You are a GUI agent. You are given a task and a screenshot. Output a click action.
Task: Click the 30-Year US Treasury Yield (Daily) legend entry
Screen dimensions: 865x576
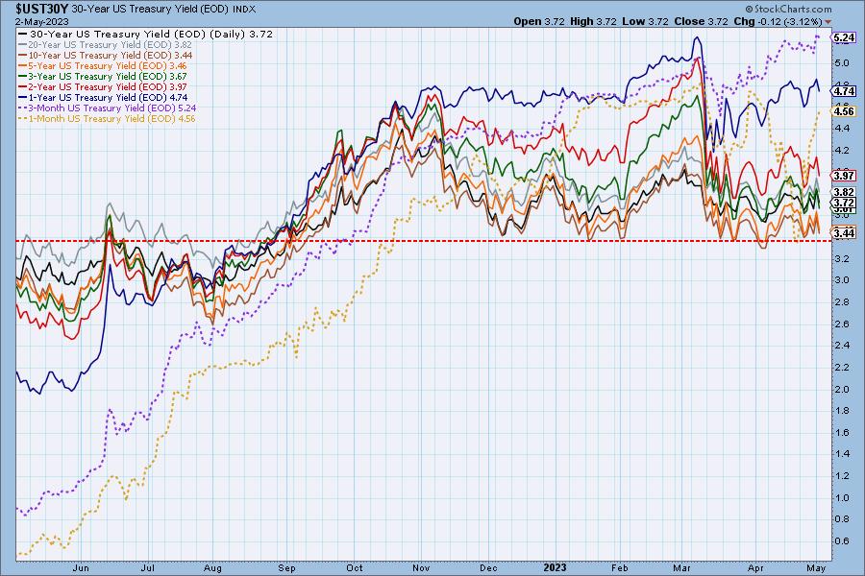[146, 34]
